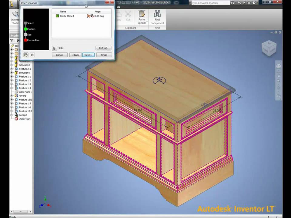The height and width of the screenshot is (218, 291).
Task: Expand the iFeature2:1 node
Action: (x=12, y=69)
